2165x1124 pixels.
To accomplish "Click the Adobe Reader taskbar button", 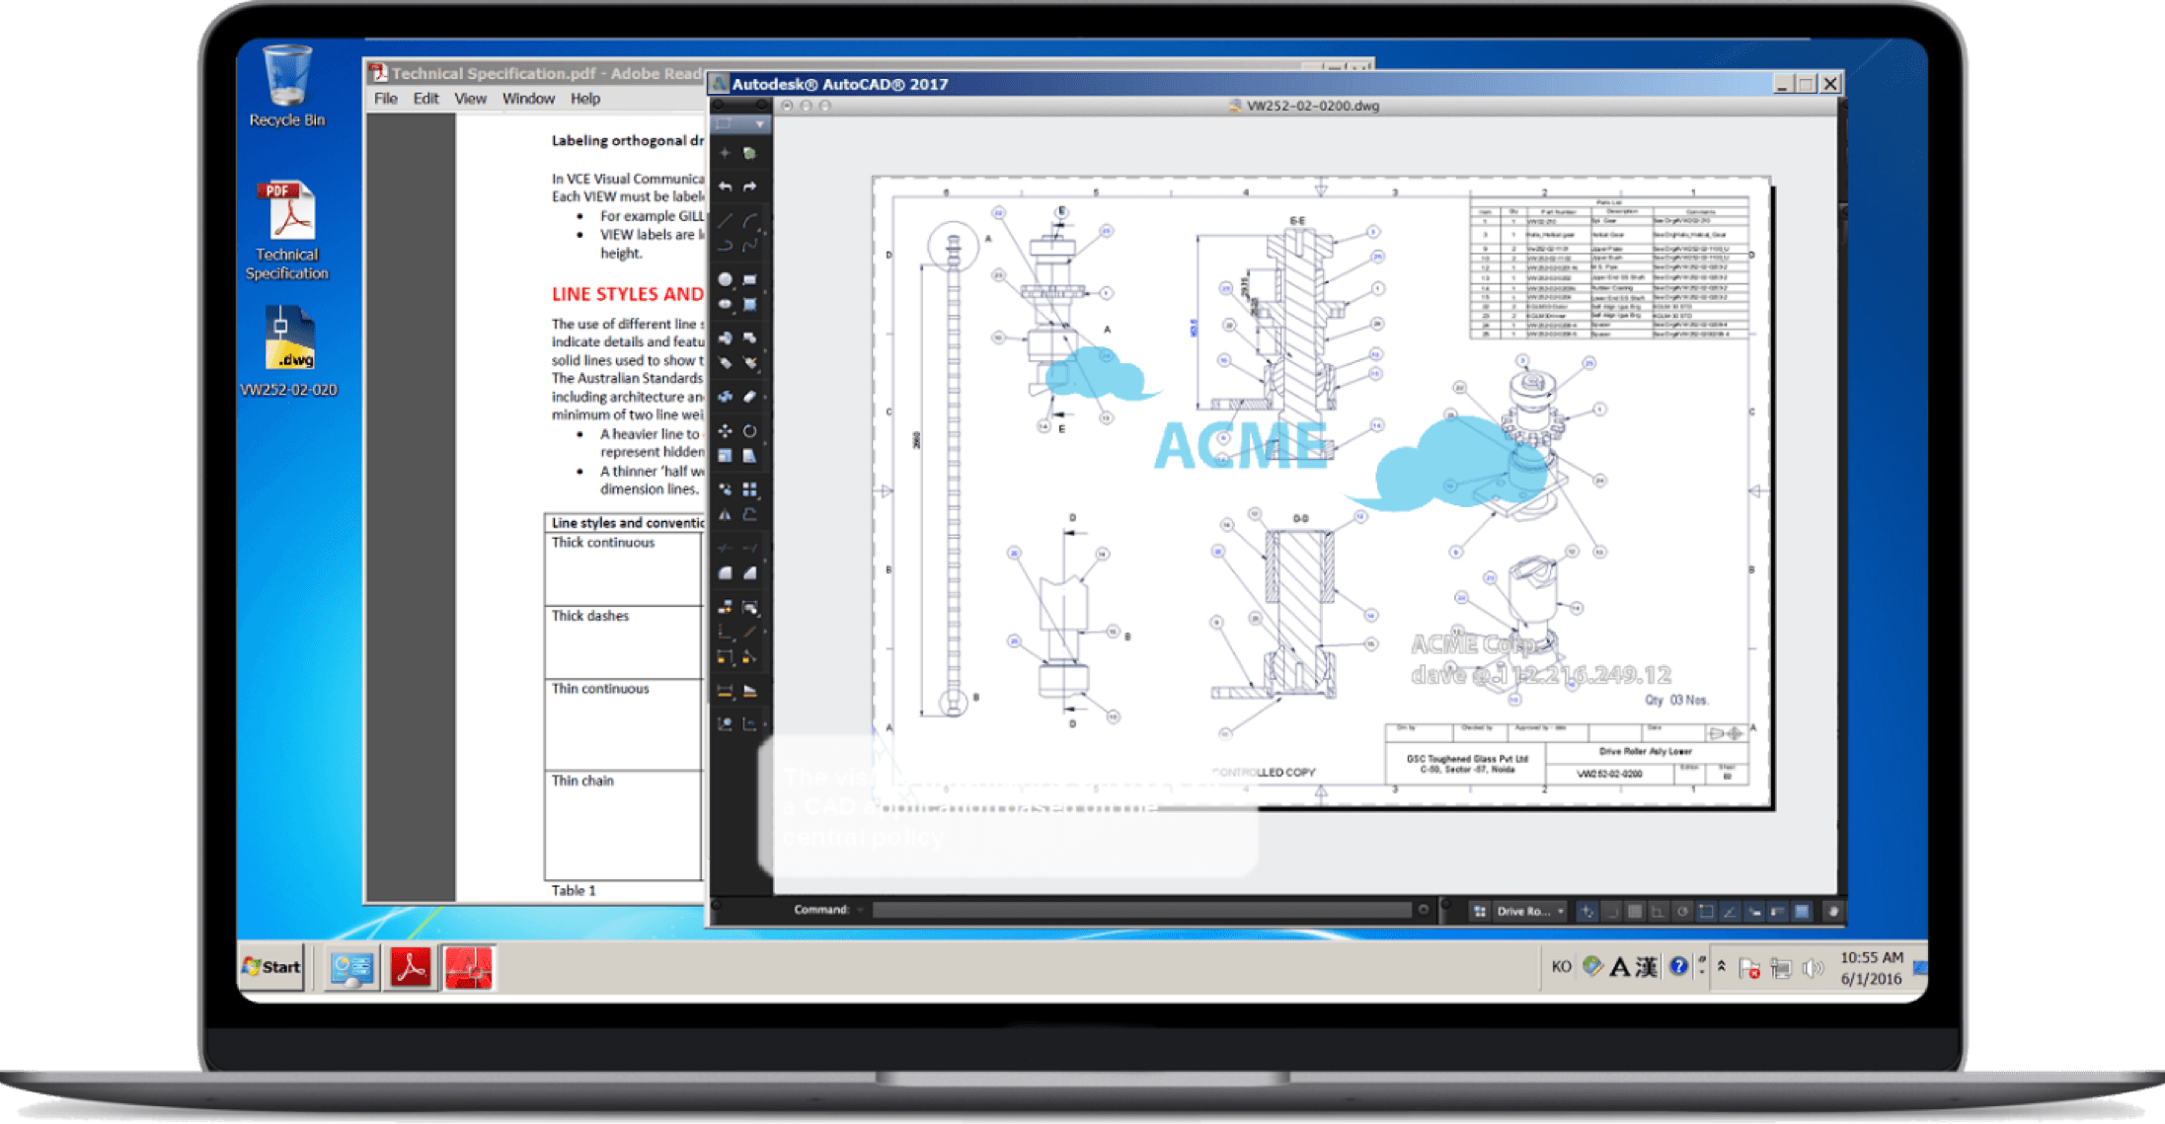I will [411, 968].
